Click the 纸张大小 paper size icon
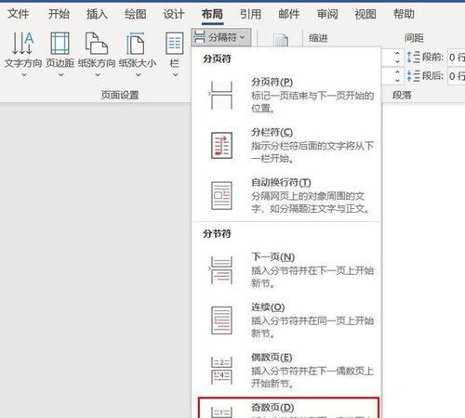This screenshot has width=465, height=418. pos(136,43)
